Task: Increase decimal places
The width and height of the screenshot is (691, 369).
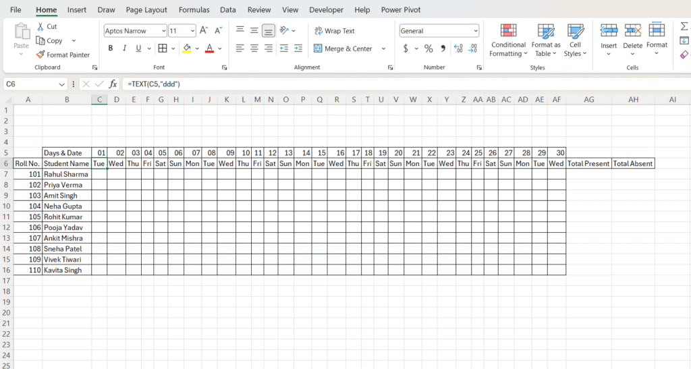Action: 458,49
